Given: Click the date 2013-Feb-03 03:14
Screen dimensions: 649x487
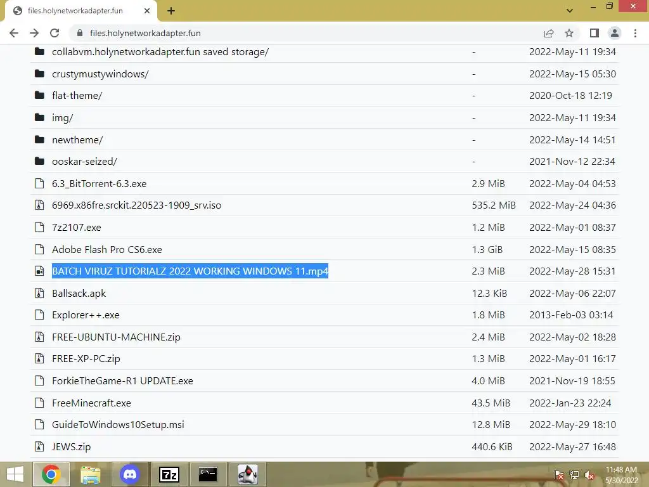Looking at the screenshot, I should [571, 315].
